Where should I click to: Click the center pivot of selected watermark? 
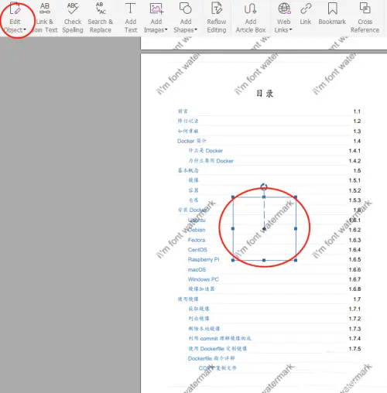264,229
